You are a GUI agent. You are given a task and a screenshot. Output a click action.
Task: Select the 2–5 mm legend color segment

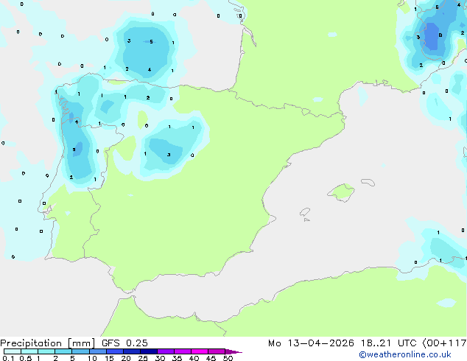pos(63,351)
